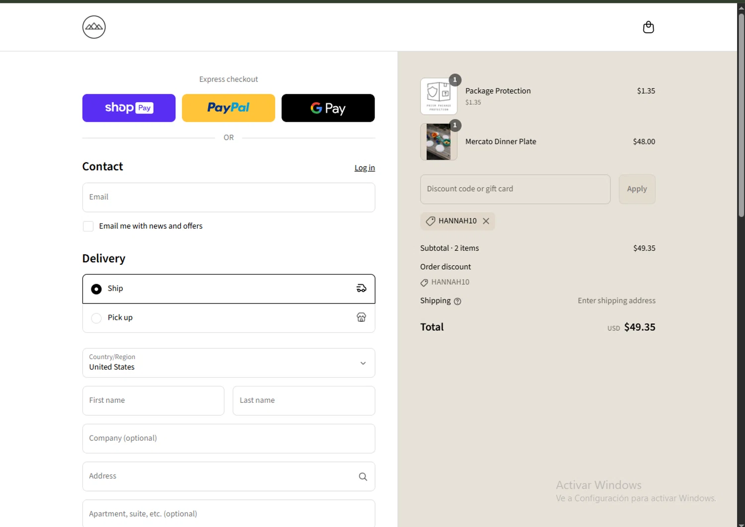Click the store pickup icon
The height and width of the screenshot is (527, 745).
click(x=362, y=317)
